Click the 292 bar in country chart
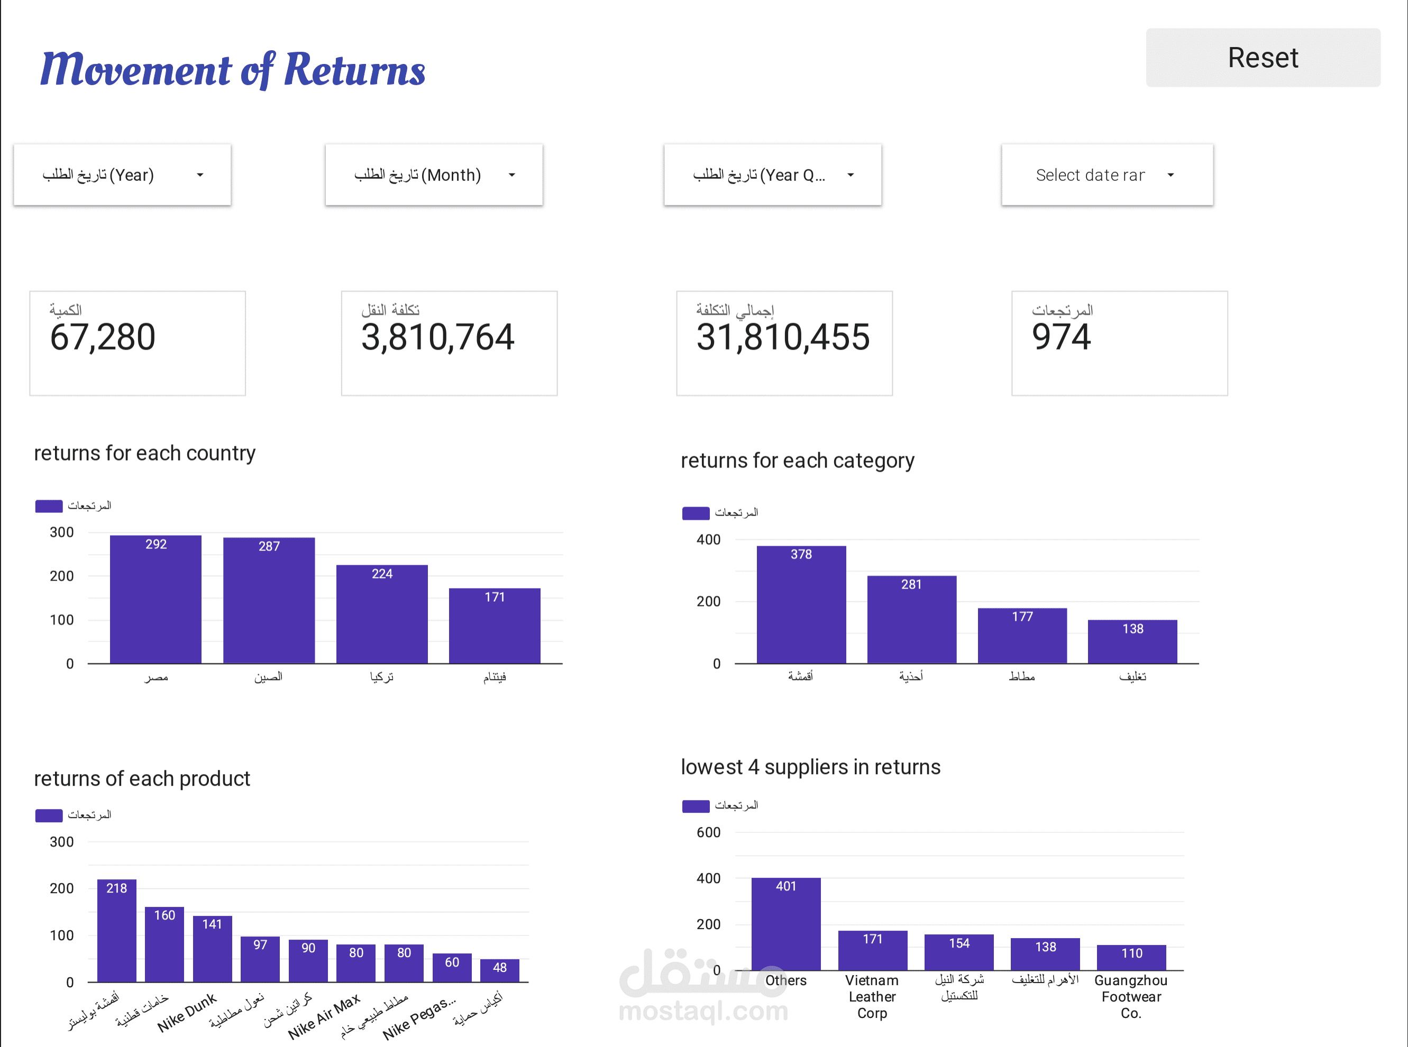 pos(156,600)
